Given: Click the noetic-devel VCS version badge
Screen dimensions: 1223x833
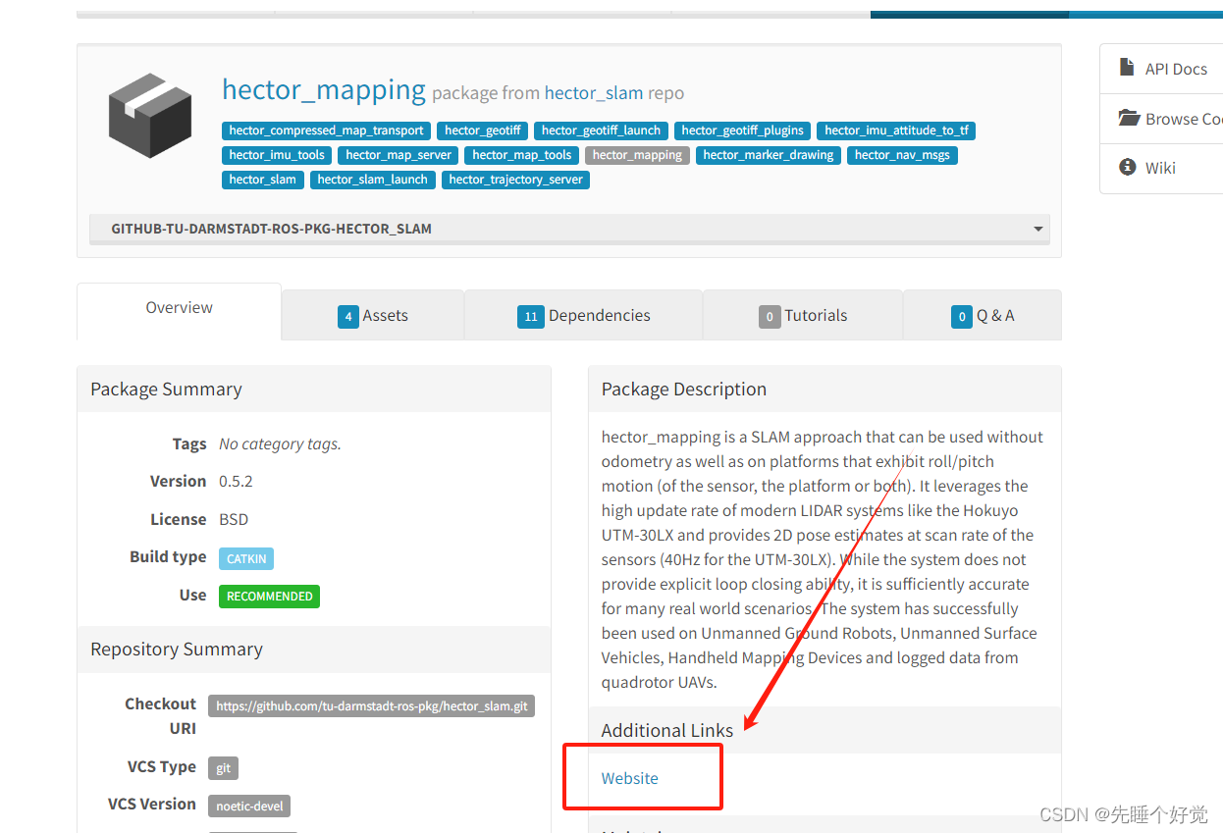Looking at the screenshot, I should point(249,807).
